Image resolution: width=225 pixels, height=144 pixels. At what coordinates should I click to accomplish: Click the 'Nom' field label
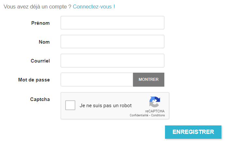[44, 42]
